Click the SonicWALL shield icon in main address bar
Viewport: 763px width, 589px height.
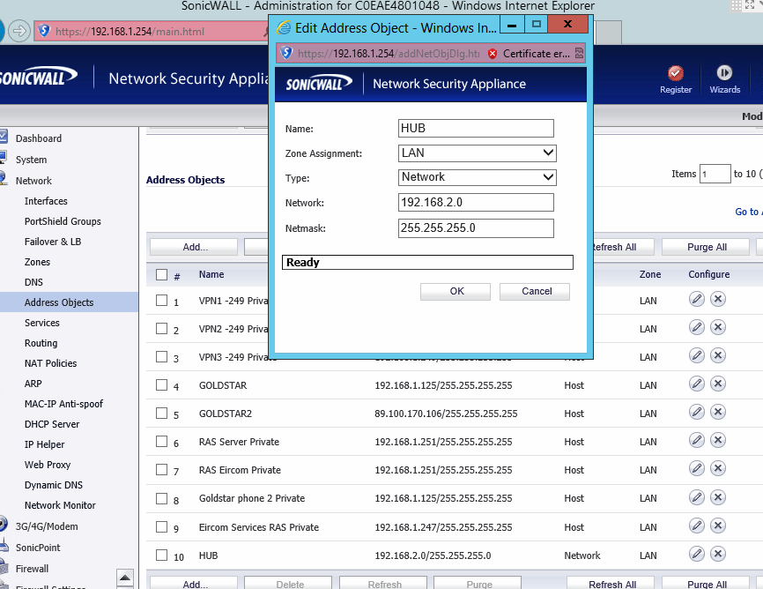tap(44, 31)
